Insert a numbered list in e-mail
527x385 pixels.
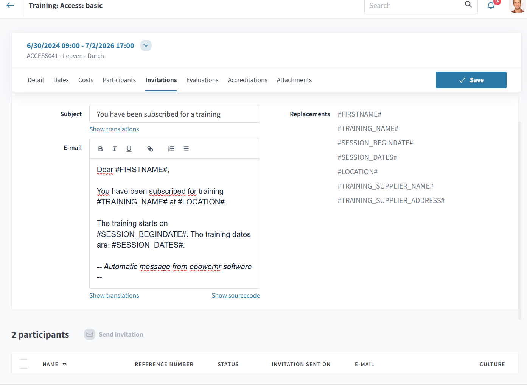(x=171, y=149)
